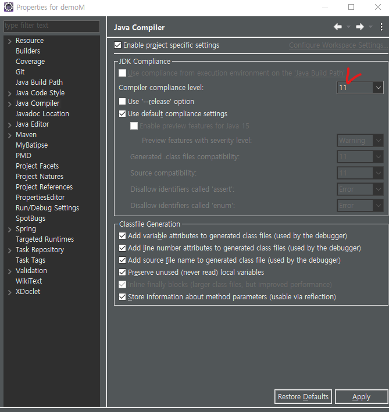Close the Properties for demoM dialog
The image size is (389, 412).
point(378,7)
